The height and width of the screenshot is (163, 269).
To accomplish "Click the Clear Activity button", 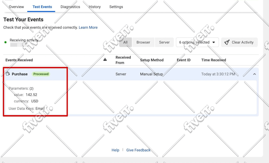I will (239, 42).
